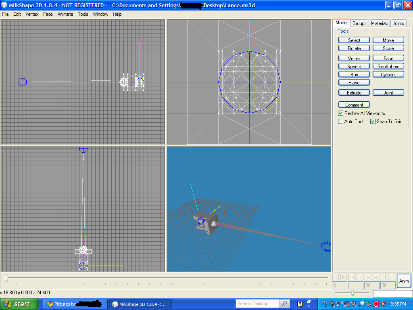Toggle Redraw All Viewports checkbox
Screen dimensions: 413x310
[x=341, y=113]
